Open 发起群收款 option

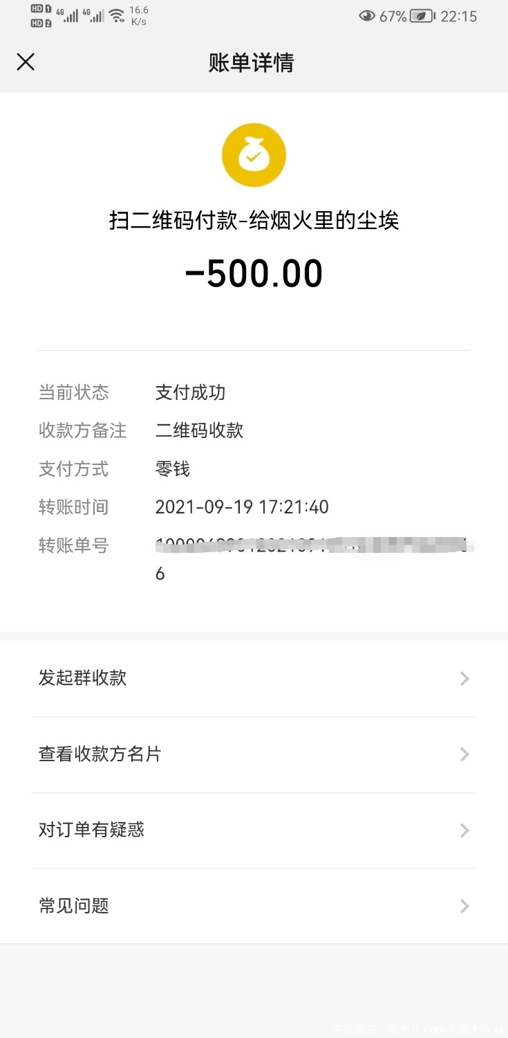83,677
